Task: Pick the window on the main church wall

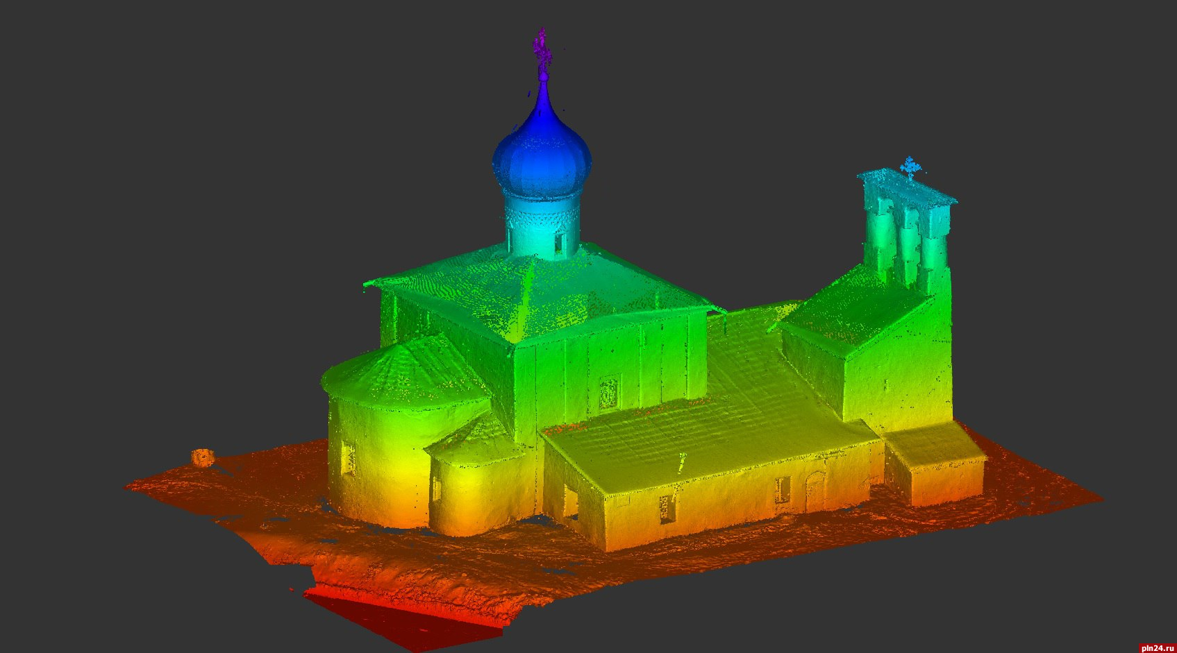Action: [608, 393]
